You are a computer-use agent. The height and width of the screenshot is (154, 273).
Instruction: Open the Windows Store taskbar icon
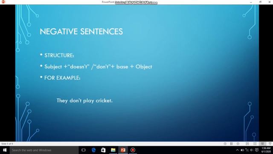tap(103, 150)
